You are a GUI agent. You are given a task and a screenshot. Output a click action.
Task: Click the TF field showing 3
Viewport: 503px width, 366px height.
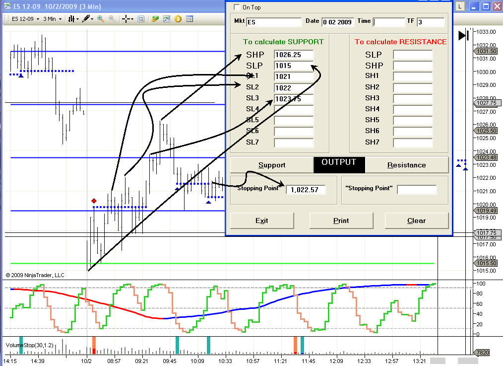[431, 22]
